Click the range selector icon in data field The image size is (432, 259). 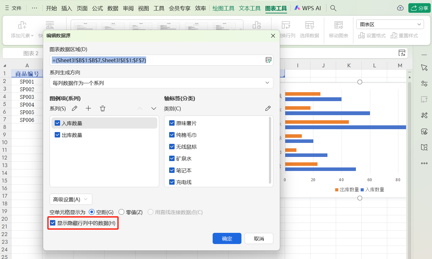coord(268,60)
